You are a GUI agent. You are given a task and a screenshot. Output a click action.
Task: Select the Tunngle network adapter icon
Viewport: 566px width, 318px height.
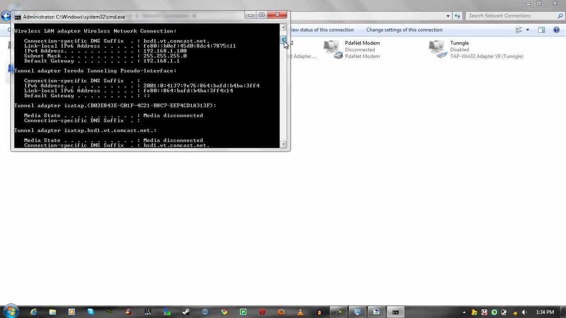(439, 49)
